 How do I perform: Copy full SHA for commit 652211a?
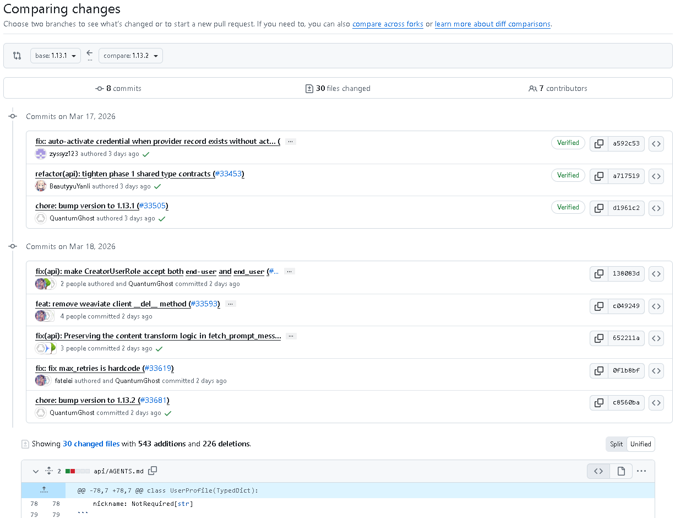(598, 338)
